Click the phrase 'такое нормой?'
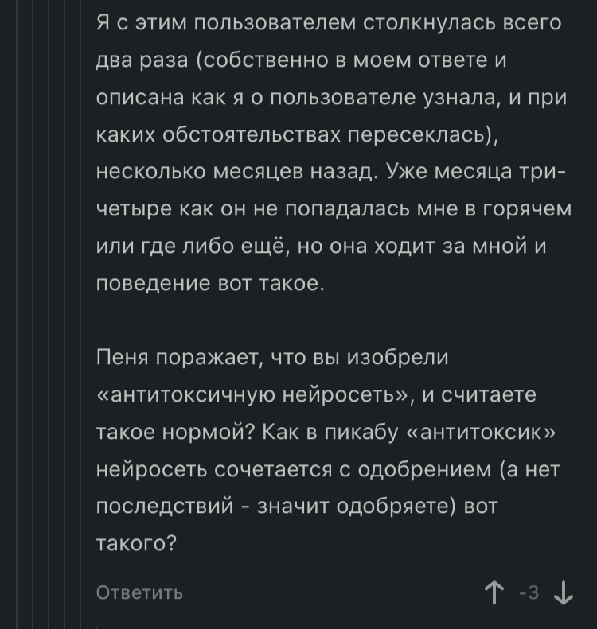The image size is (597, 629). click(x=173, y=432)
